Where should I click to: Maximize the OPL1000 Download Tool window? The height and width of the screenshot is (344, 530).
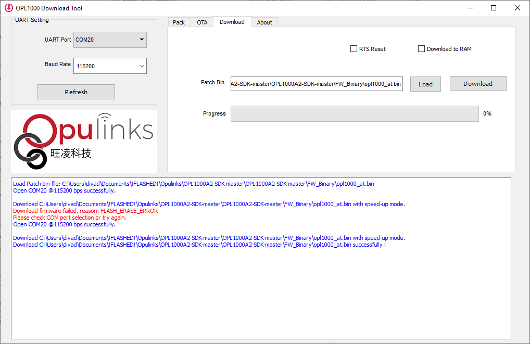(x=494, y=8)
